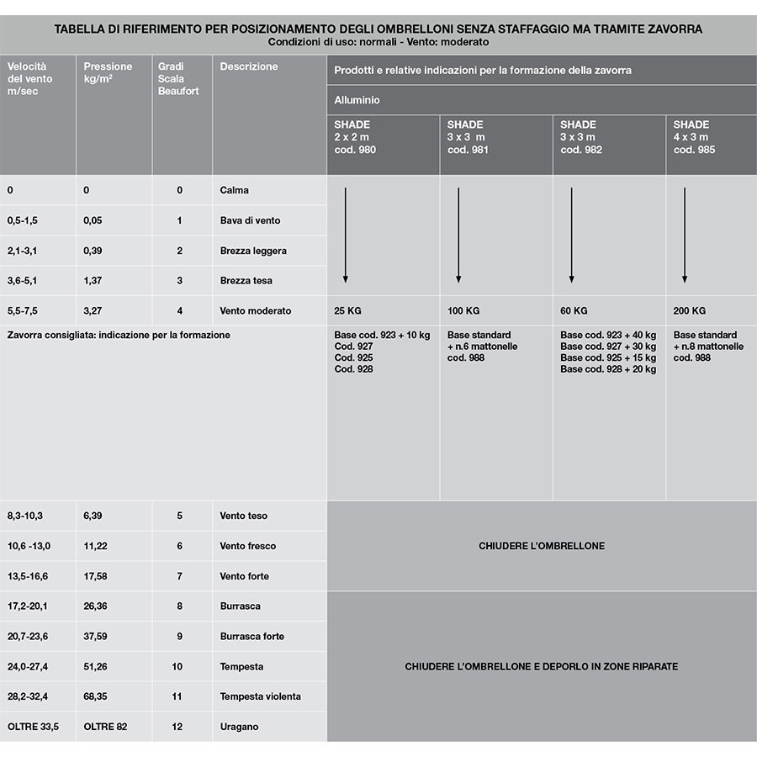Click the DEPORLO IN ZONE RIPARATE block

(x=542, y=666)
